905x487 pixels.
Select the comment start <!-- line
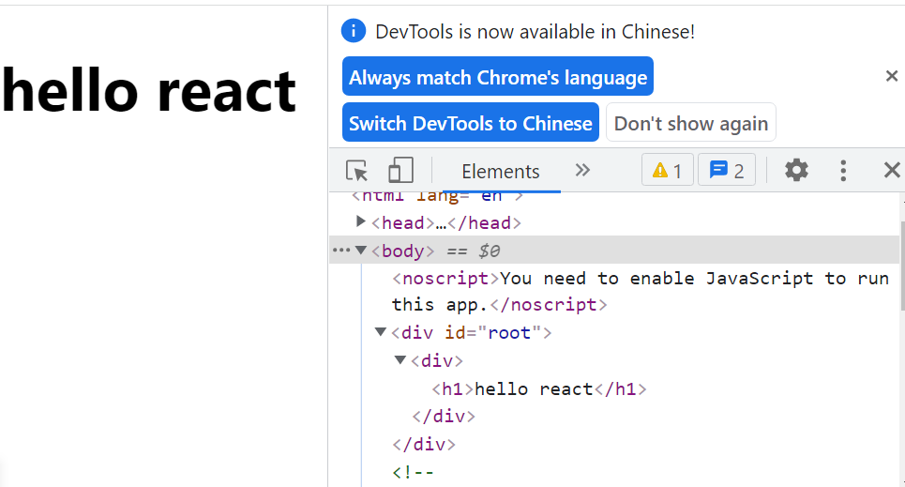413,473
